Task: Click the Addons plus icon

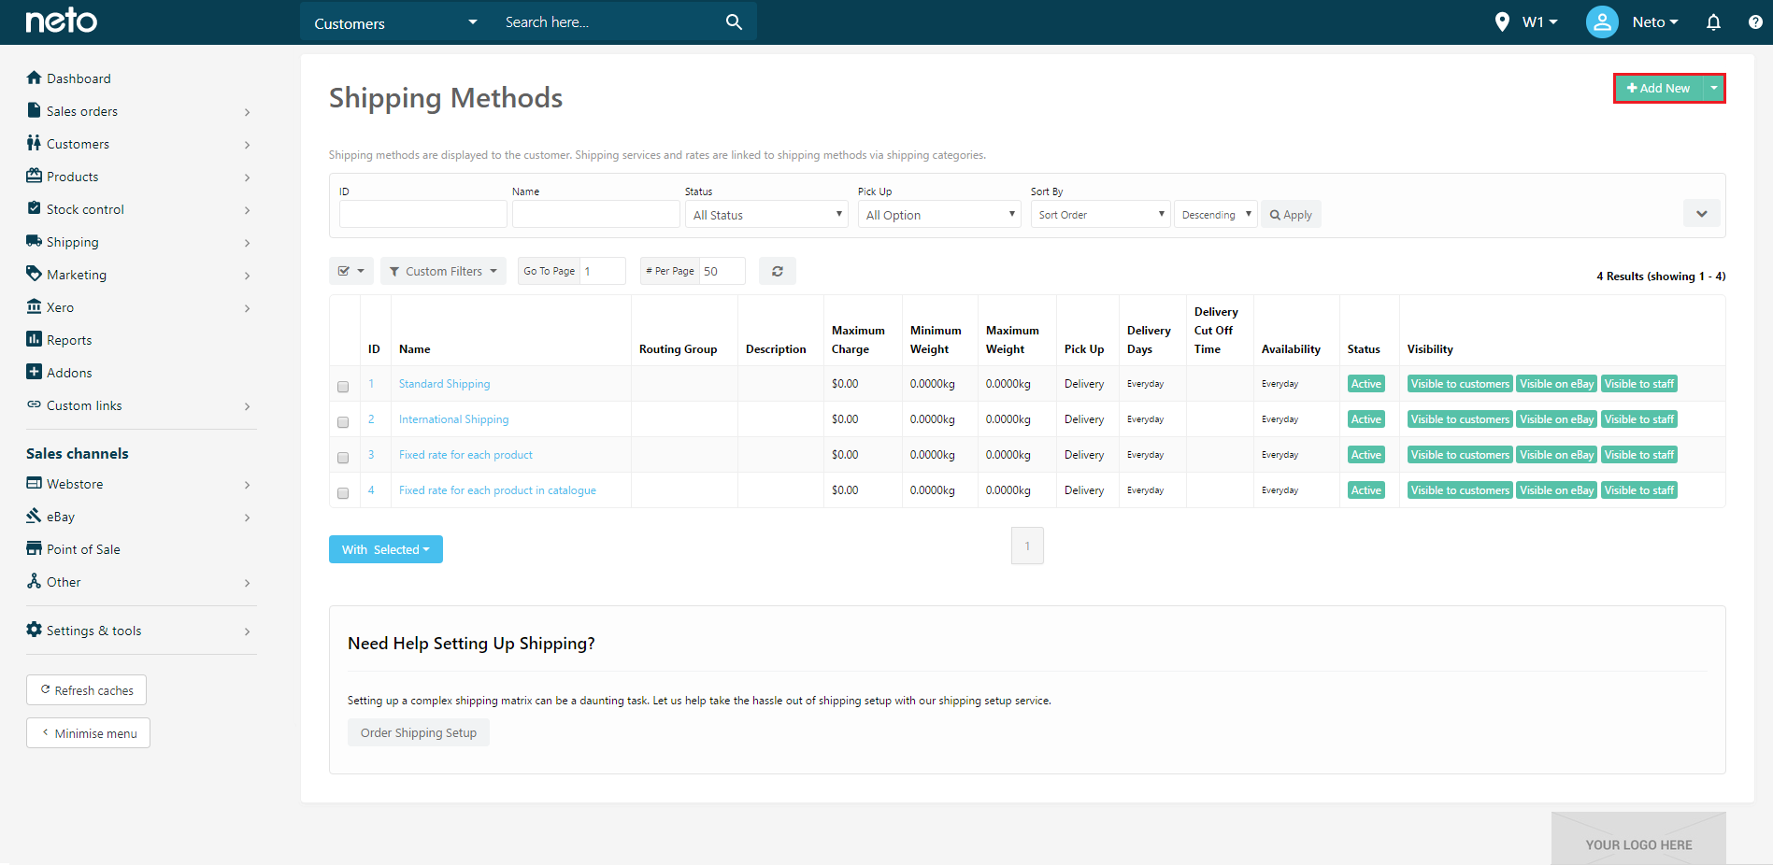Action: click(x=35, y=372)
